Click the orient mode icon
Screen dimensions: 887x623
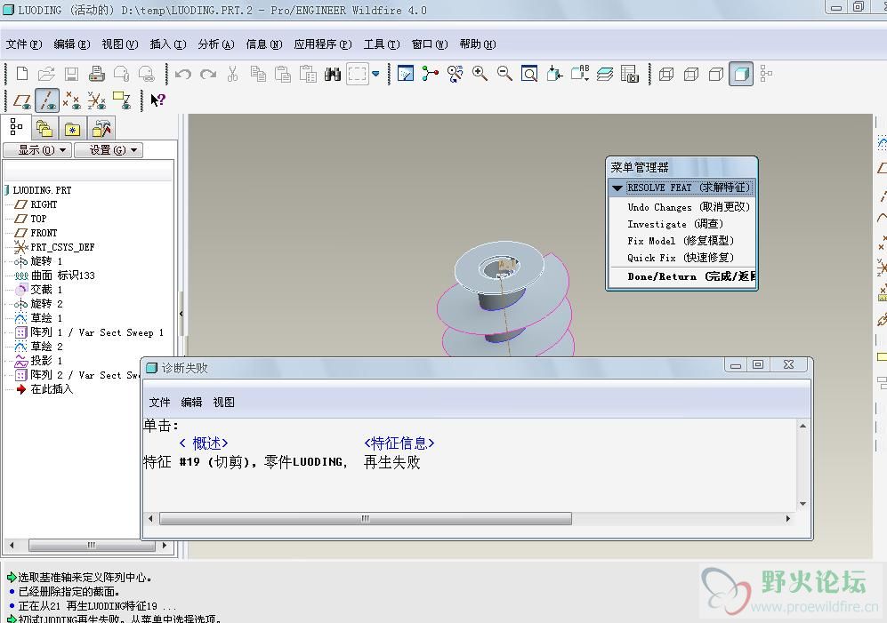(x=455, y=74)
